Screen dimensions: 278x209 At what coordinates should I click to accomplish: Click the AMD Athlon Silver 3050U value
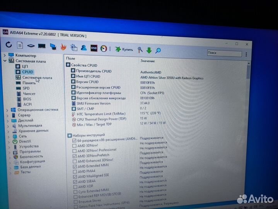point(172,78)
